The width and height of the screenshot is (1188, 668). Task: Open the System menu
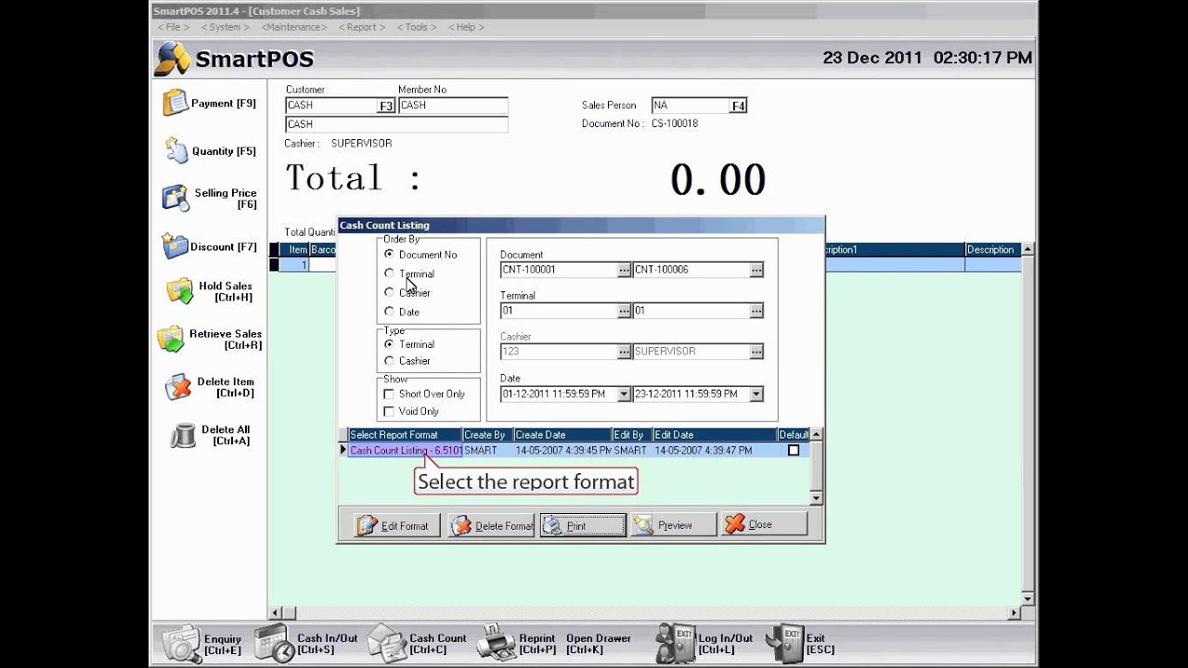[x=225, y=27]
